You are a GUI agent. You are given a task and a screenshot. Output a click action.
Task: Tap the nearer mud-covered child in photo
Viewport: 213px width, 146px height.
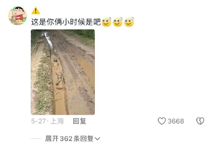60,81
